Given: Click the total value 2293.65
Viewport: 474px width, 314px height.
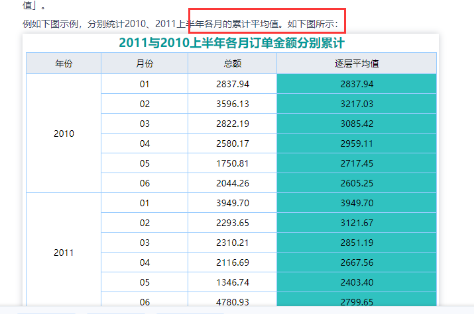Looking at the screenshot, I should tap(233, 223).
